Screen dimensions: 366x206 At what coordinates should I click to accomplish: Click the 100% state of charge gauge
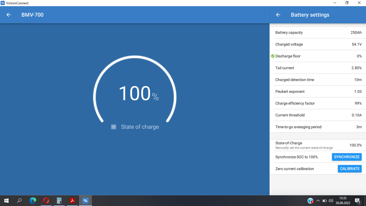click(135, 93)
